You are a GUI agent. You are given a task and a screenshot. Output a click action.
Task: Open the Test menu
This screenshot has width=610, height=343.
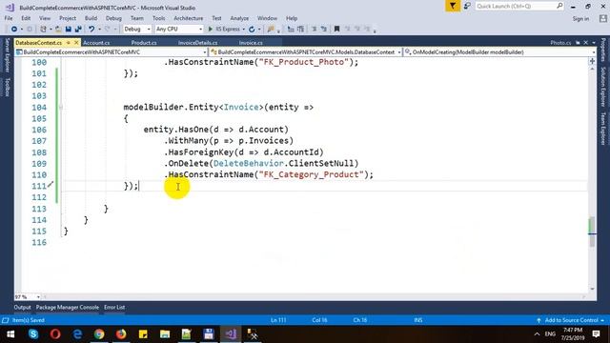(x=216, y=18)
